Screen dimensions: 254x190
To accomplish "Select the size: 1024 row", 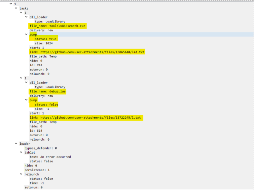I will [x=44, y=43].
